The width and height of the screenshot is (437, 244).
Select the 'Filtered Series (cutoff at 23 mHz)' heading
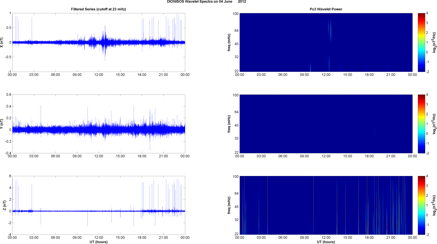click(x=99, y=9)
